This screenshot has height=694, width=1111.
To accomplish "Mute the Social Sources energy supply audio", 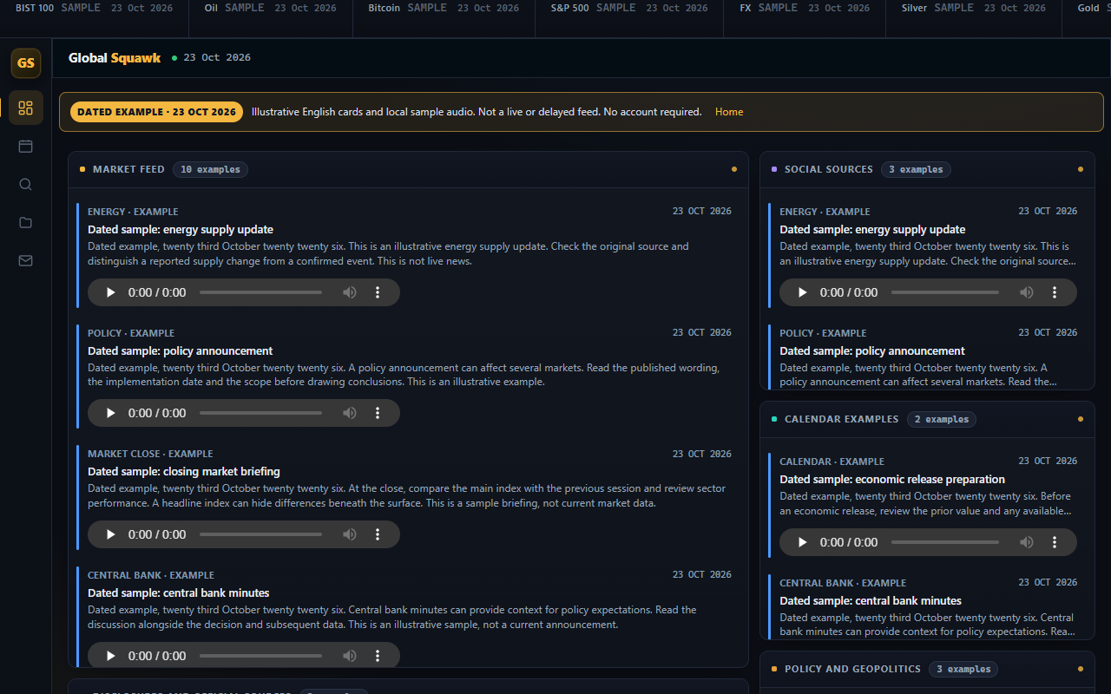I will [1027, 292].
